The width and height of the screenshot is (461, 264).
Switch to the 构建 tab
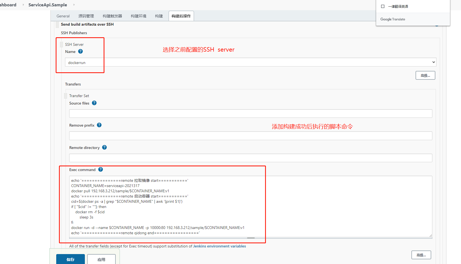[x=159, y=16]
